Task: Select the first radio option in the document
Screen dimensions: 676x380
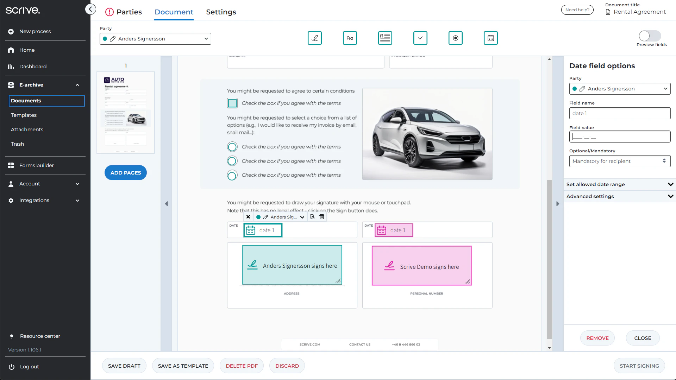Action: pos(232,147)
